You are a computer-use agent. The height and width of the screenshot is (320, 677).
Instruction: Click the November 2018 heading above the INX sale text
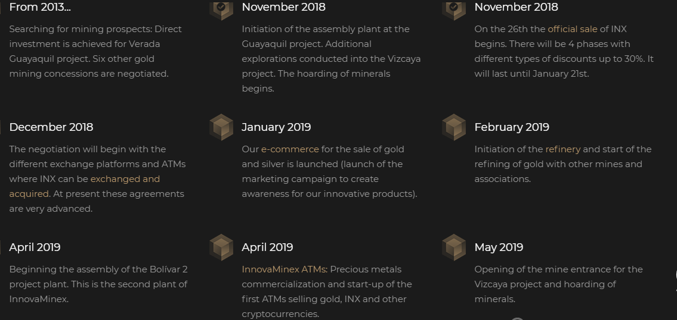(517, 7)
